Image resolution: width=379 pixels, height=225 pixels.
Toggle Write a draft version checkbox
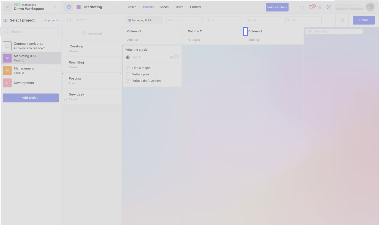coord(128,81)
